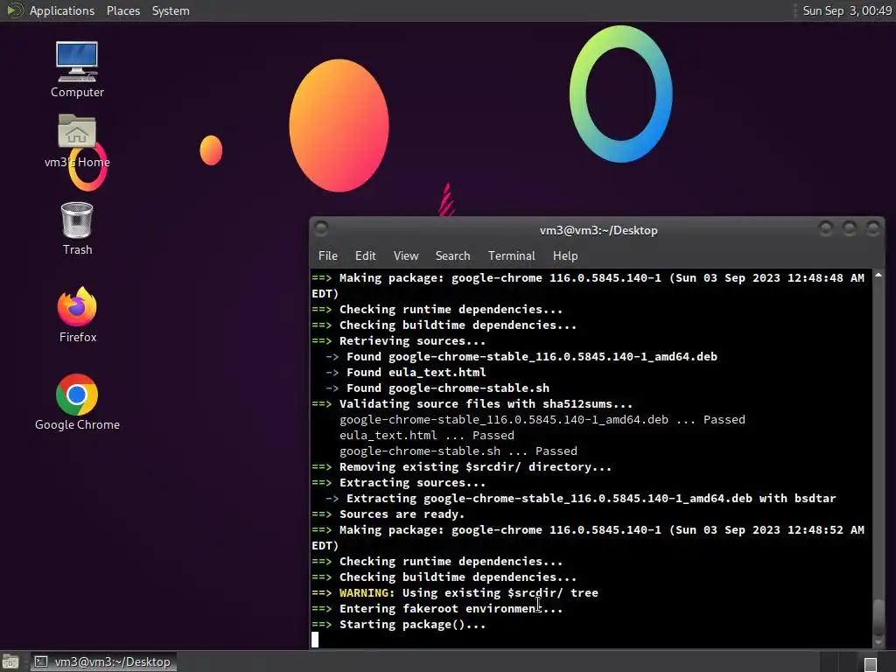The height and width of the screenshot is (672, 896).
Task: Click 'eula_text.html ... Passed' line
Action: (427, 436)
